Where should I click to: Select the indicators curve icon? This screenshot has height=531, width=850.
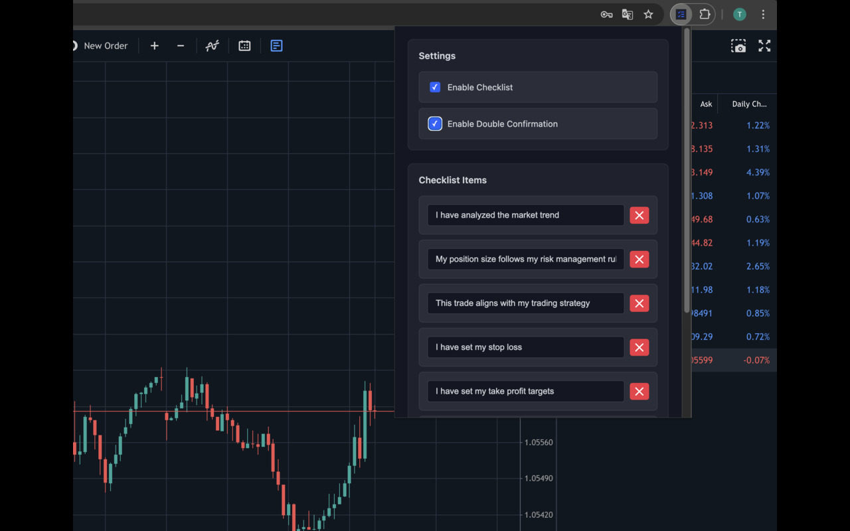coord(212,45)
